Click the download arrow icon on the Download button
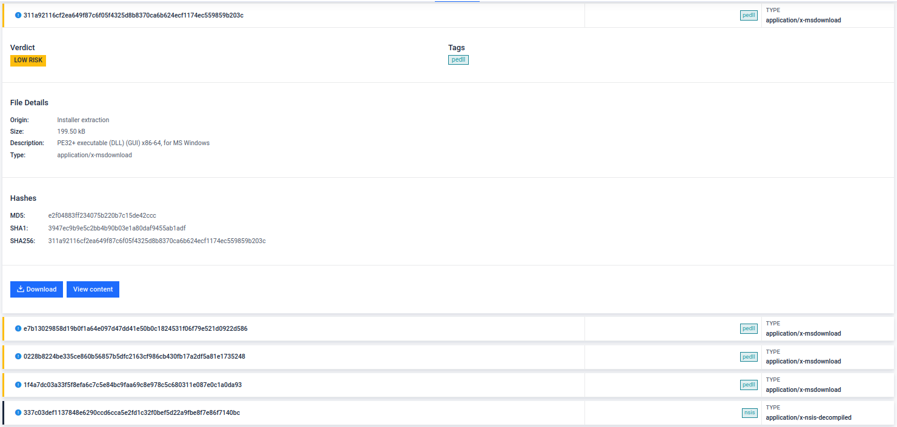The image size is (897, 427). 21,289
